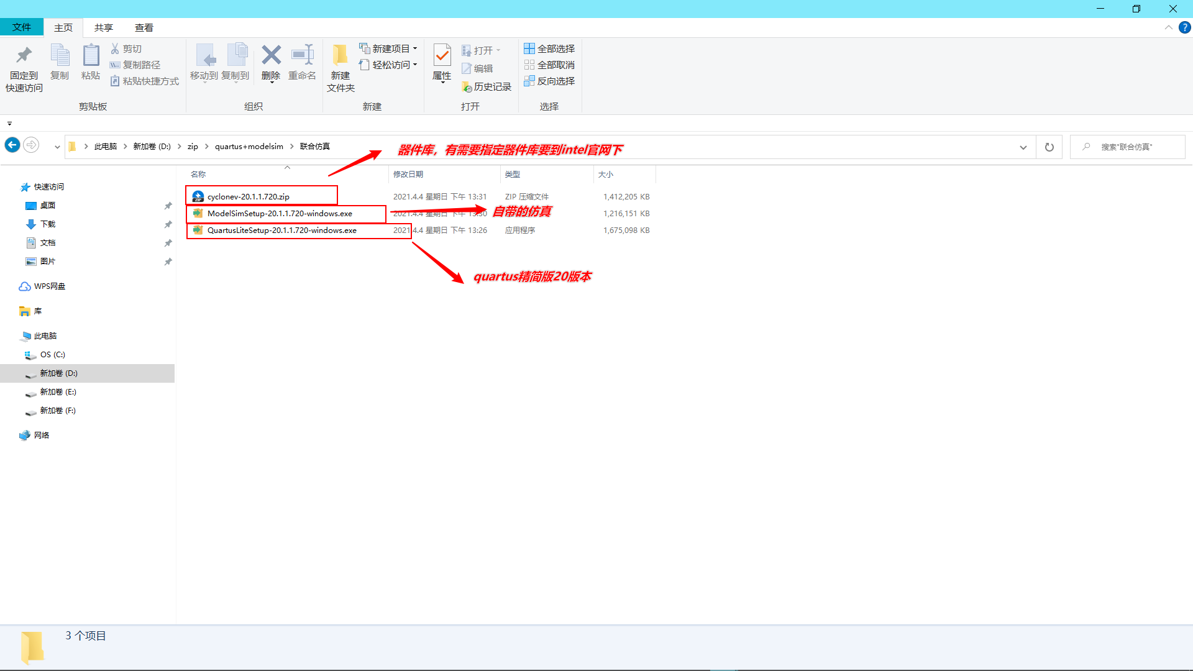Collapse the ribbon with the chevron

pos(1168,27)
